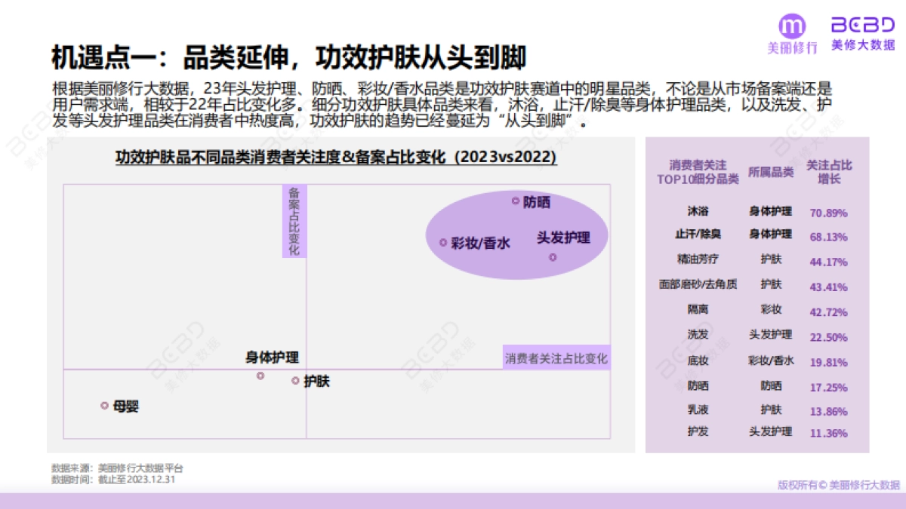906x509 pixels.
Task: Click the 数据来源 source text link
Action: pyautogui.click(x=117, y=467)
